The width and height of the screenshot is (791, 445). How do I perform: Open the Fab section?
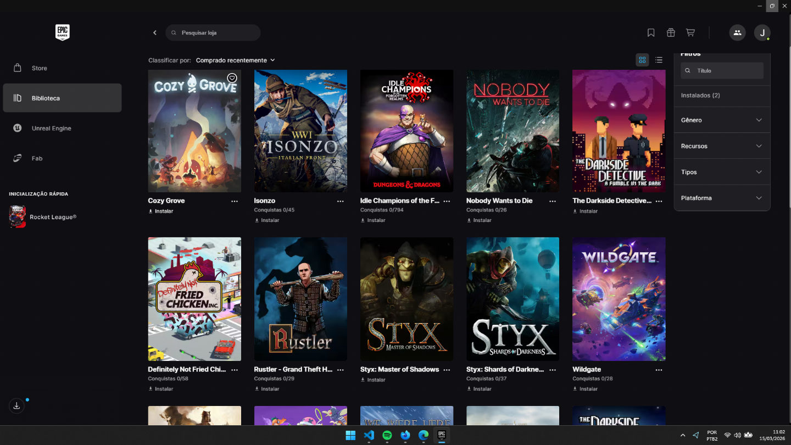tap(62, 158)
